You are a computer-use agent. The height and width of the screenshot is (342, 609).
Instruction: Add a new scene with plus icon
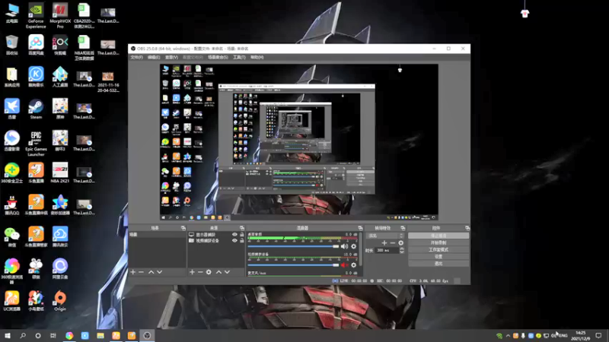pos(132,272)
